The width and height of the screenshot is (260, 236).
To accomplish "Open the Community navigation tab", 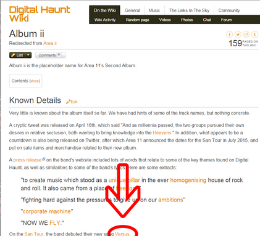I will (229, 10).
